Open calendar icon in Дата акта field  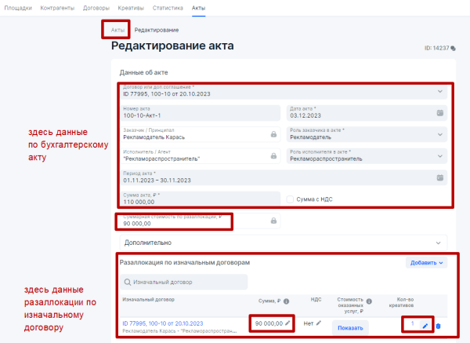click(439, 113)
